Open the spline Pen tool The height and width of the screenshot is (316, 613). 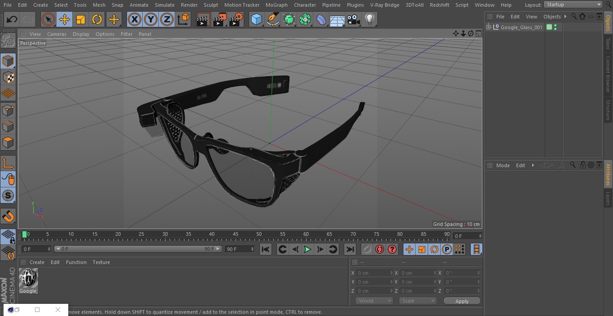272,19
